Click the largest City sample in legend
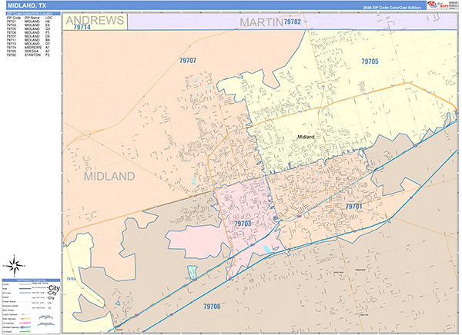The image size is (462, 335). point(54,288)
